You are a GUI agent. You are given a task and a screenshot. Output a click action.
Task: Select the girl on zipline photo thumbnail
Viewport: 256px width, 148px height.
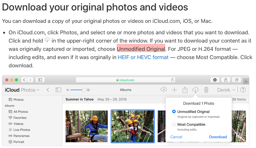[87, 126]
